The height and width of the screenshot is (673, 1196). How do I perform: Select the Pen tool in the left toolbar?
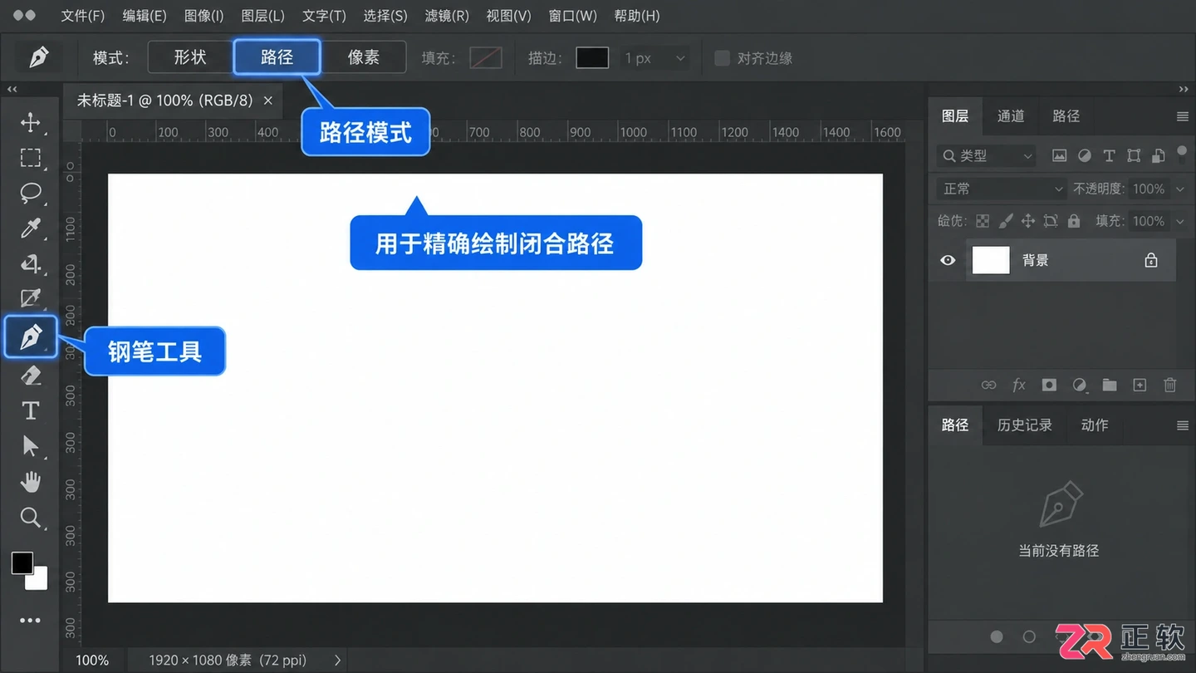click(31, 336)
